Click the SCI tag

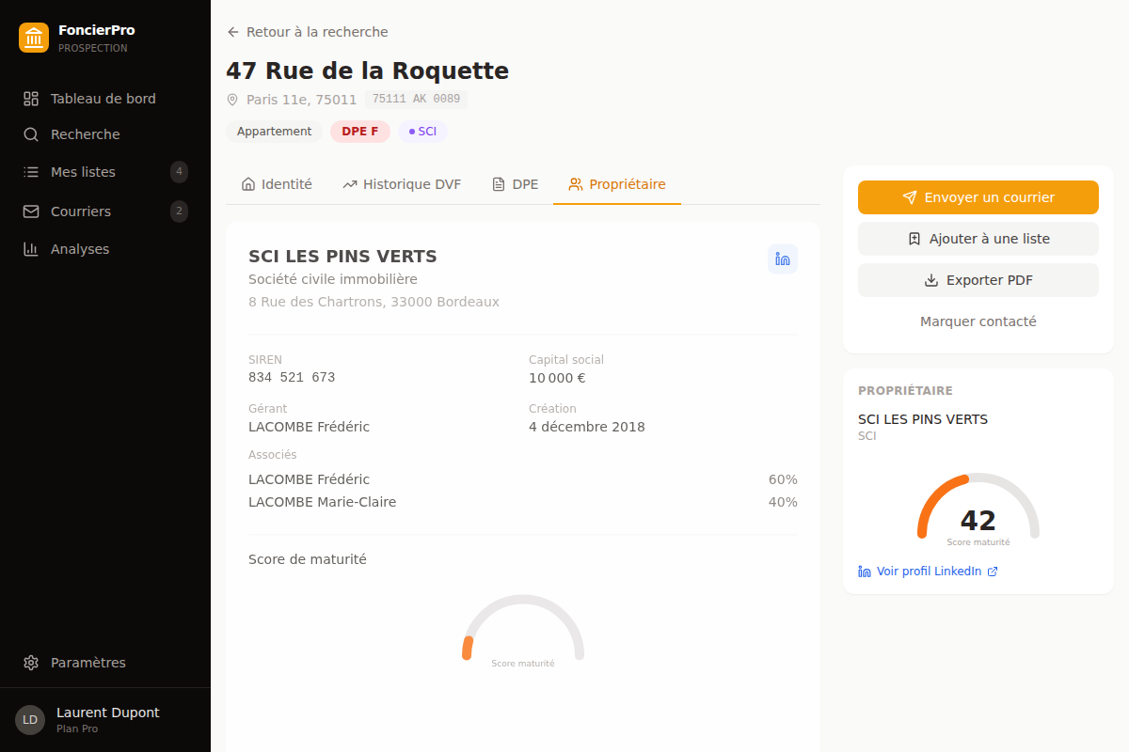point(422,132)
